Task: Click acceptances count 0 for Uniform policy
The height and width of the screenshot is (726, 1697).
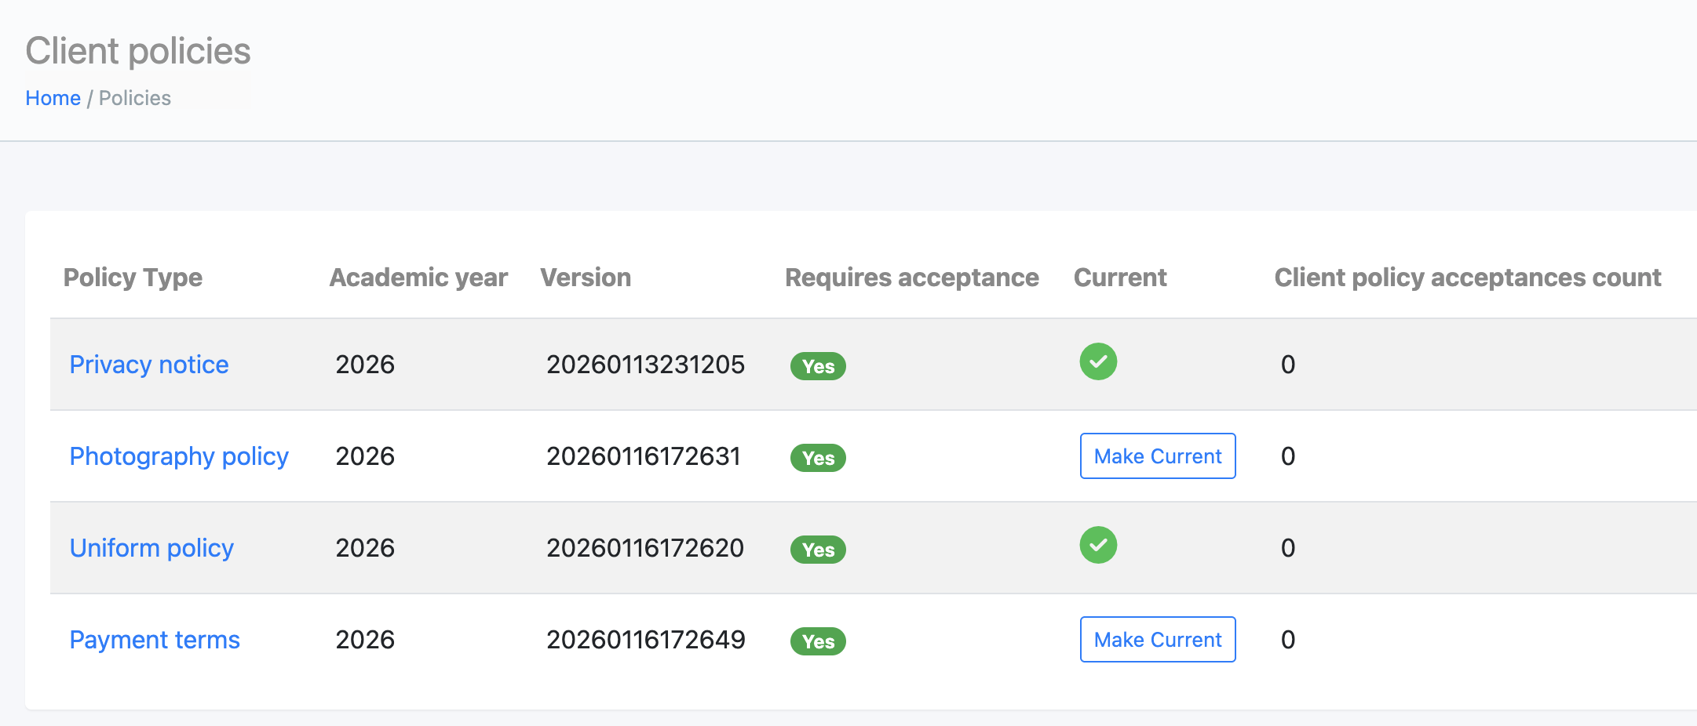Action: pos(1288,548)
